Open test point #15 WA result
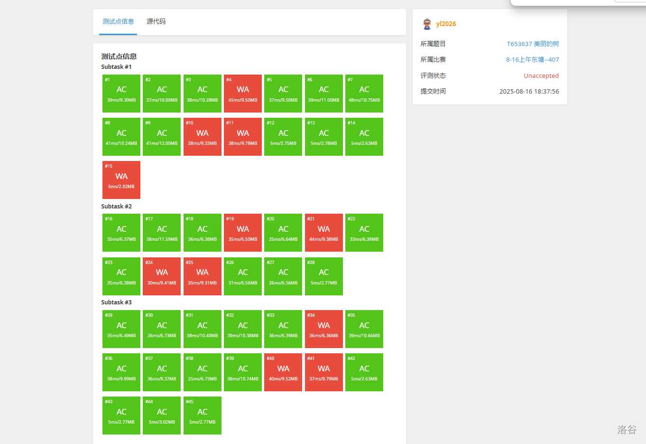Viewport: 646px width, 444px height. click(121, 180)
